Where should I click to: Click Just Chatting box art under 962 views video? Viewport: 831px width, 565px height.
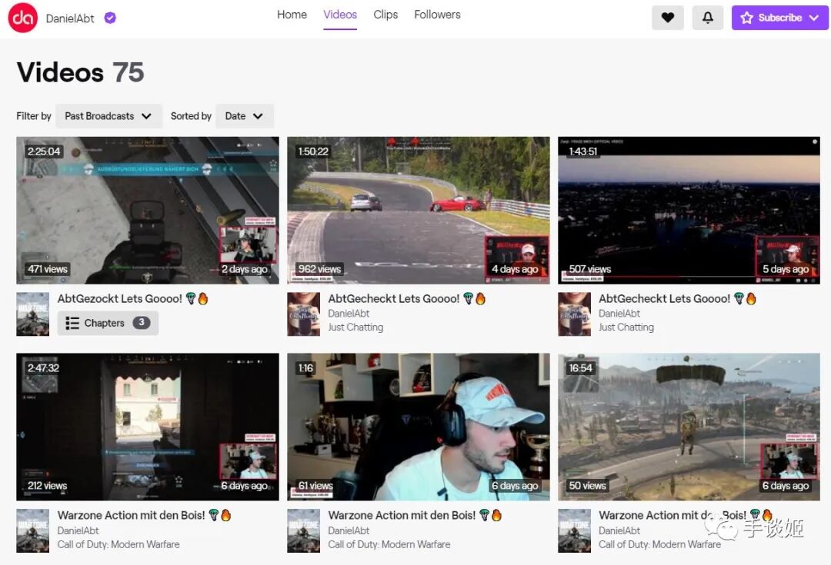(304, 314)
